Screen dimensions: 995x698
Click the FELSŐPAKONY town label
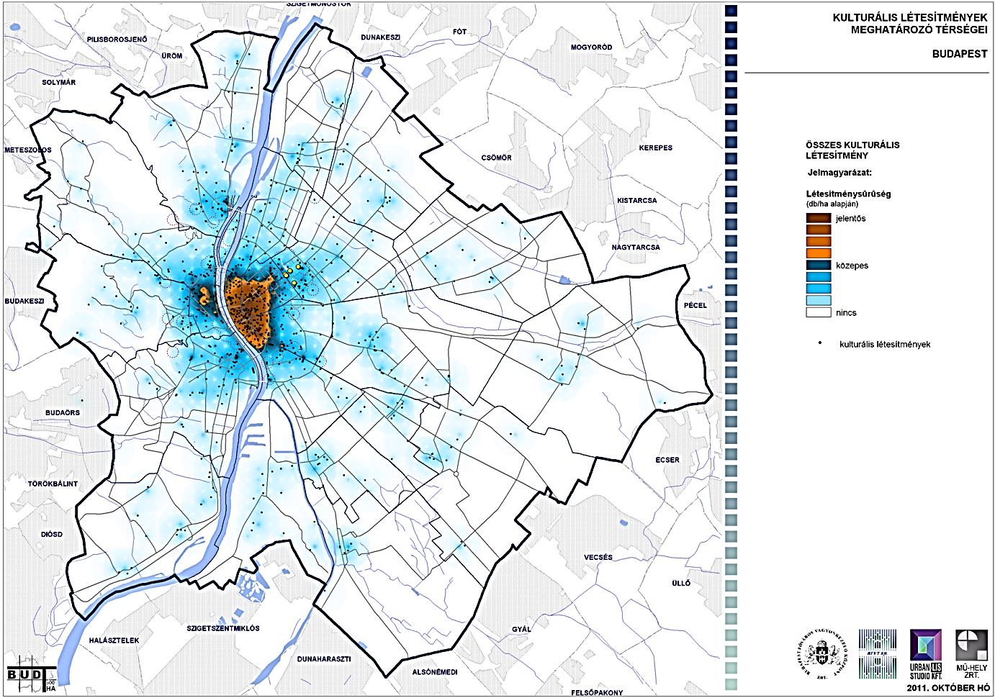click(595, 693)
